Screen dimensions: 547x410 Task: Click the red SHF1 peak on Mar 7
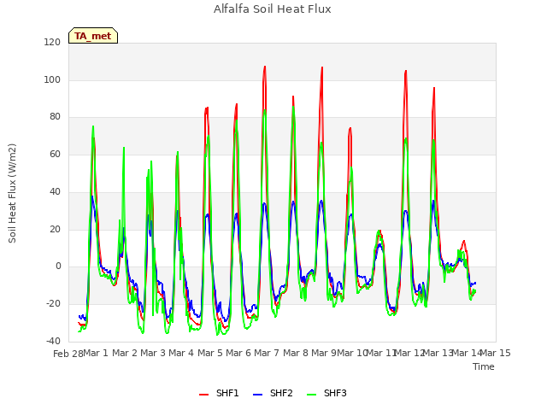(x=265, y=67)
